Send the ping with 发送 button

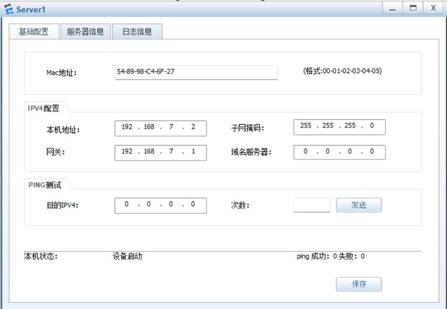(x=359, y=205)
